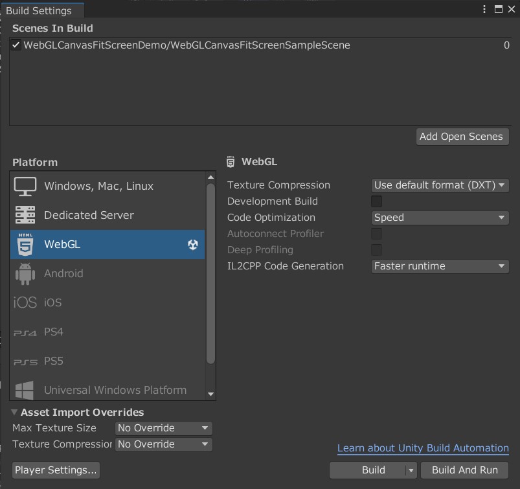This screenshot has width=520, height=489.
Task: Click the Build And Run button
Action: (464, 470)
